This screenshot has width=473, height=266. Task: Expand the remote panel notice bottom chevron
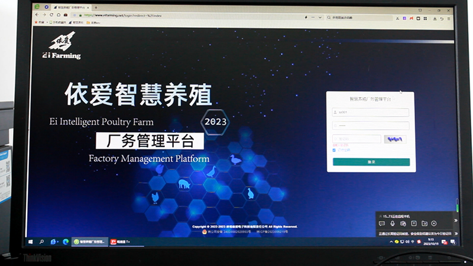tap(456, 234)
